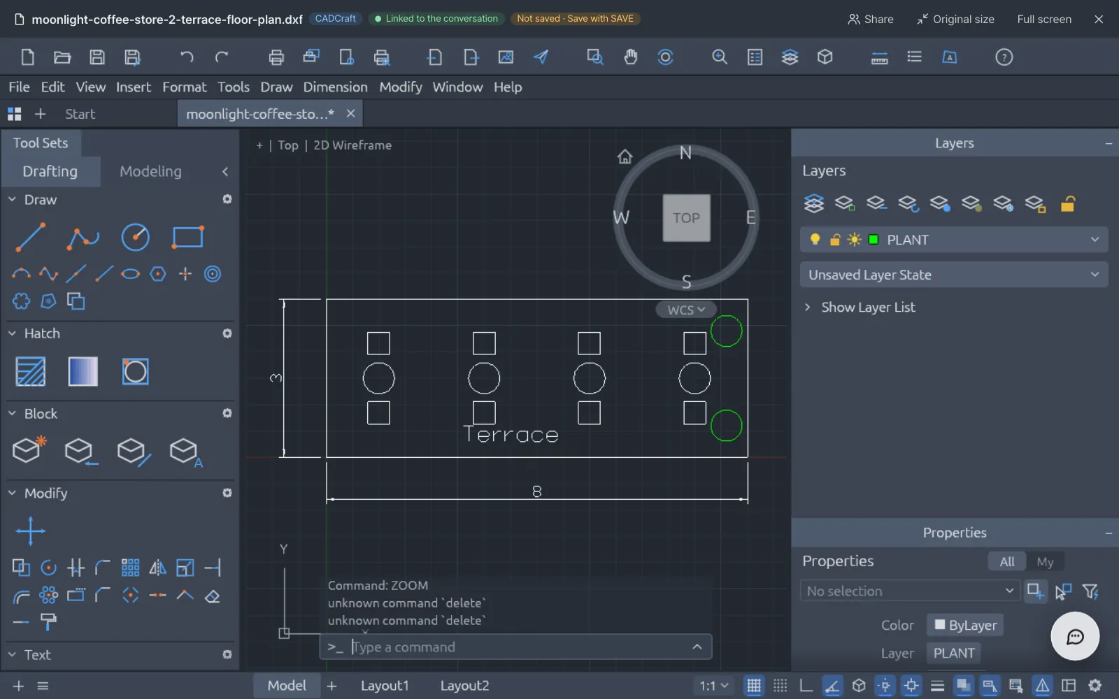This screenshot has height=699, width=1119.
Task: Expand Show Layer List
Action: [860, 308]
